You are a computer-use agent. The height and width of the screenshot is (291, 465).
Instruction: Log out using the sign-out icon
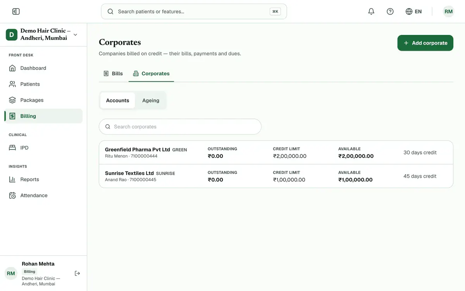coord(77,274)
